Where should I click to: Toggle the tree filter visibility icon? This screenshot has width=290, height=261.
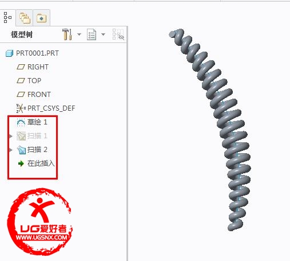[x=118, y=34]
